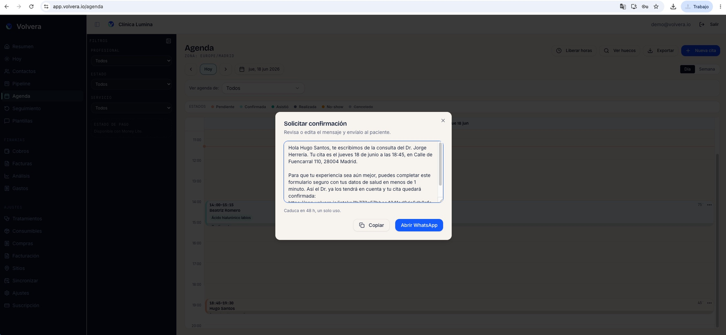Open the date picker jue, 18 jun 2026
This screenshot has height=335, width=726.
click(x=260, y=69)
